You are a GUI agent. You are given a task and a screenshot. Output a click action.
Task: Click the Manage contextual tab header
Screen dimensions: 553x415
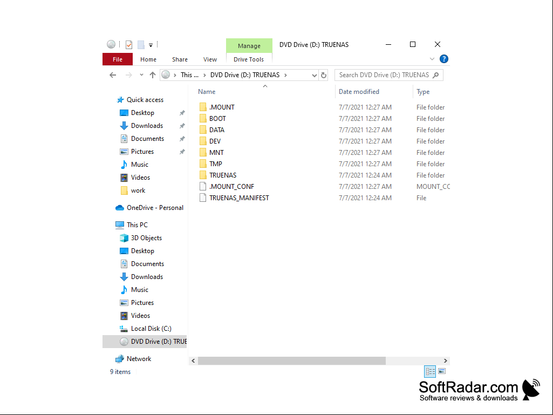(x=249, y=45)
